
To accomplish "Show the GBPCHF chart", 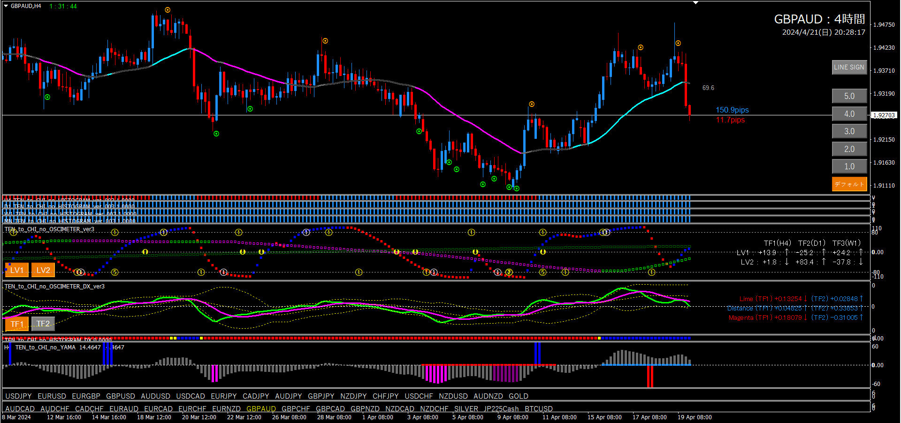I will pos(296,409).
